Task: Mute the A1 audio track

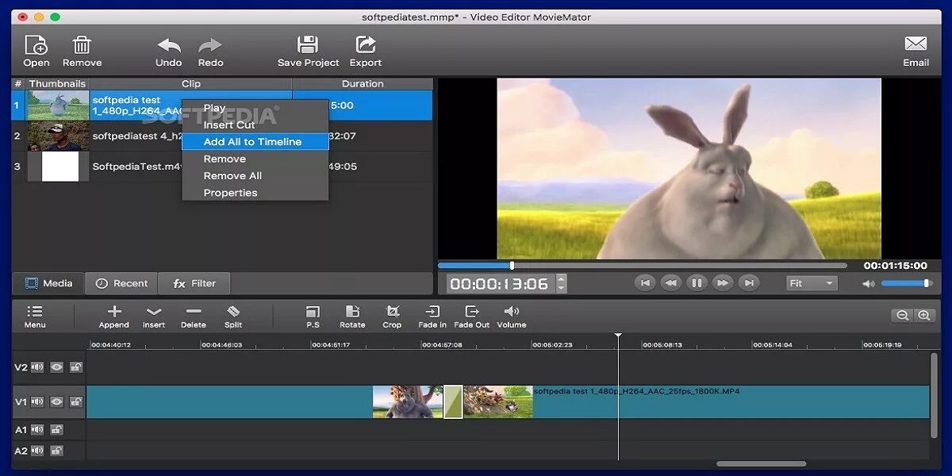Action: tap(37, 429)
